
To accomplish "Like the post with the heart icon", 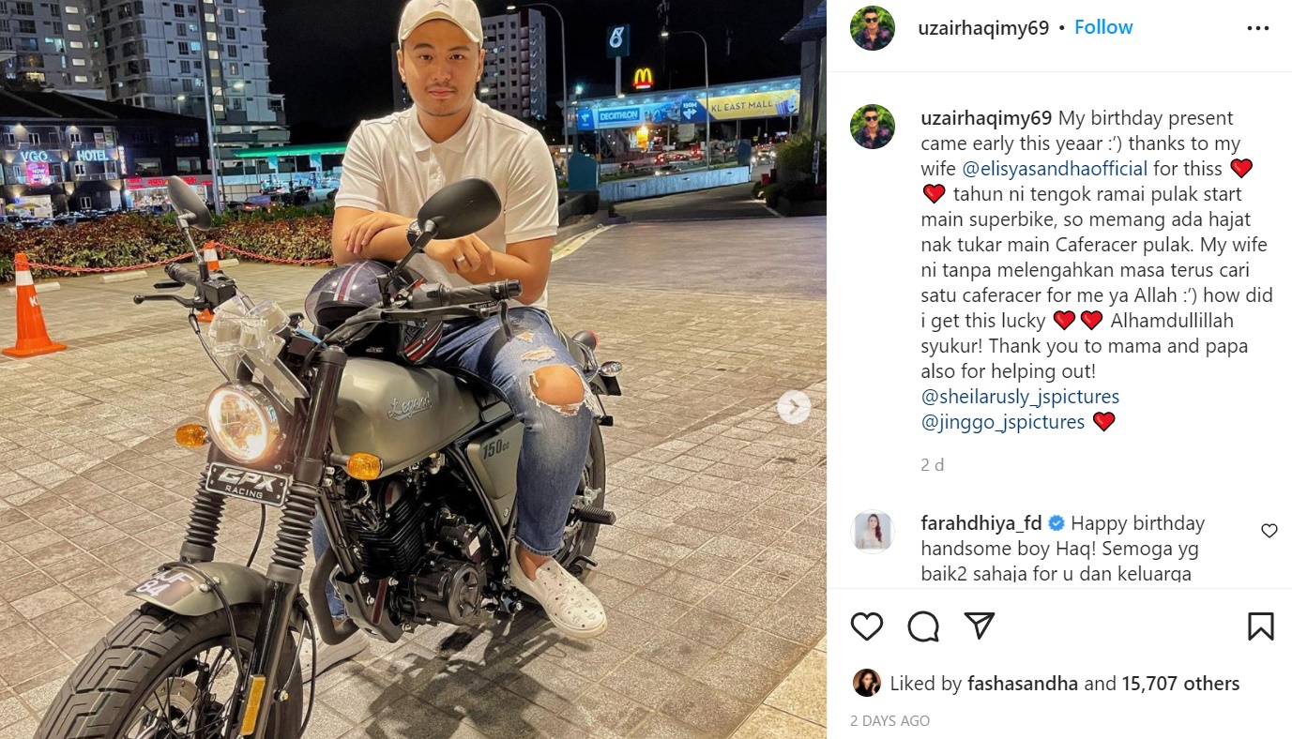I will (x=866, y=626).
